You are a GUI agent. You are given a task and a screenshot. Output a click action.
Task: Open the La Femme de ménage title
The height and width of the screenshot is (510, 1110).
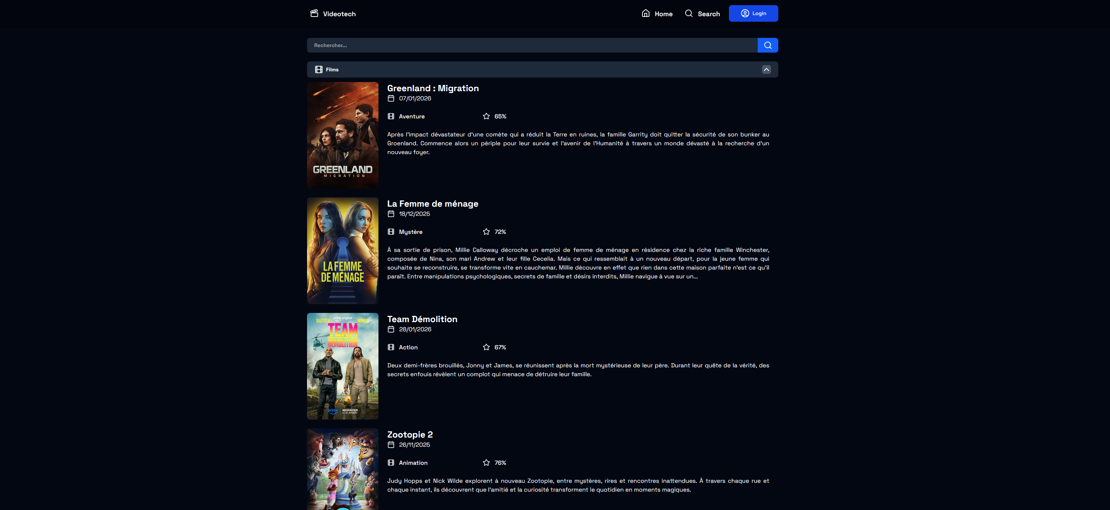point(432,204)
